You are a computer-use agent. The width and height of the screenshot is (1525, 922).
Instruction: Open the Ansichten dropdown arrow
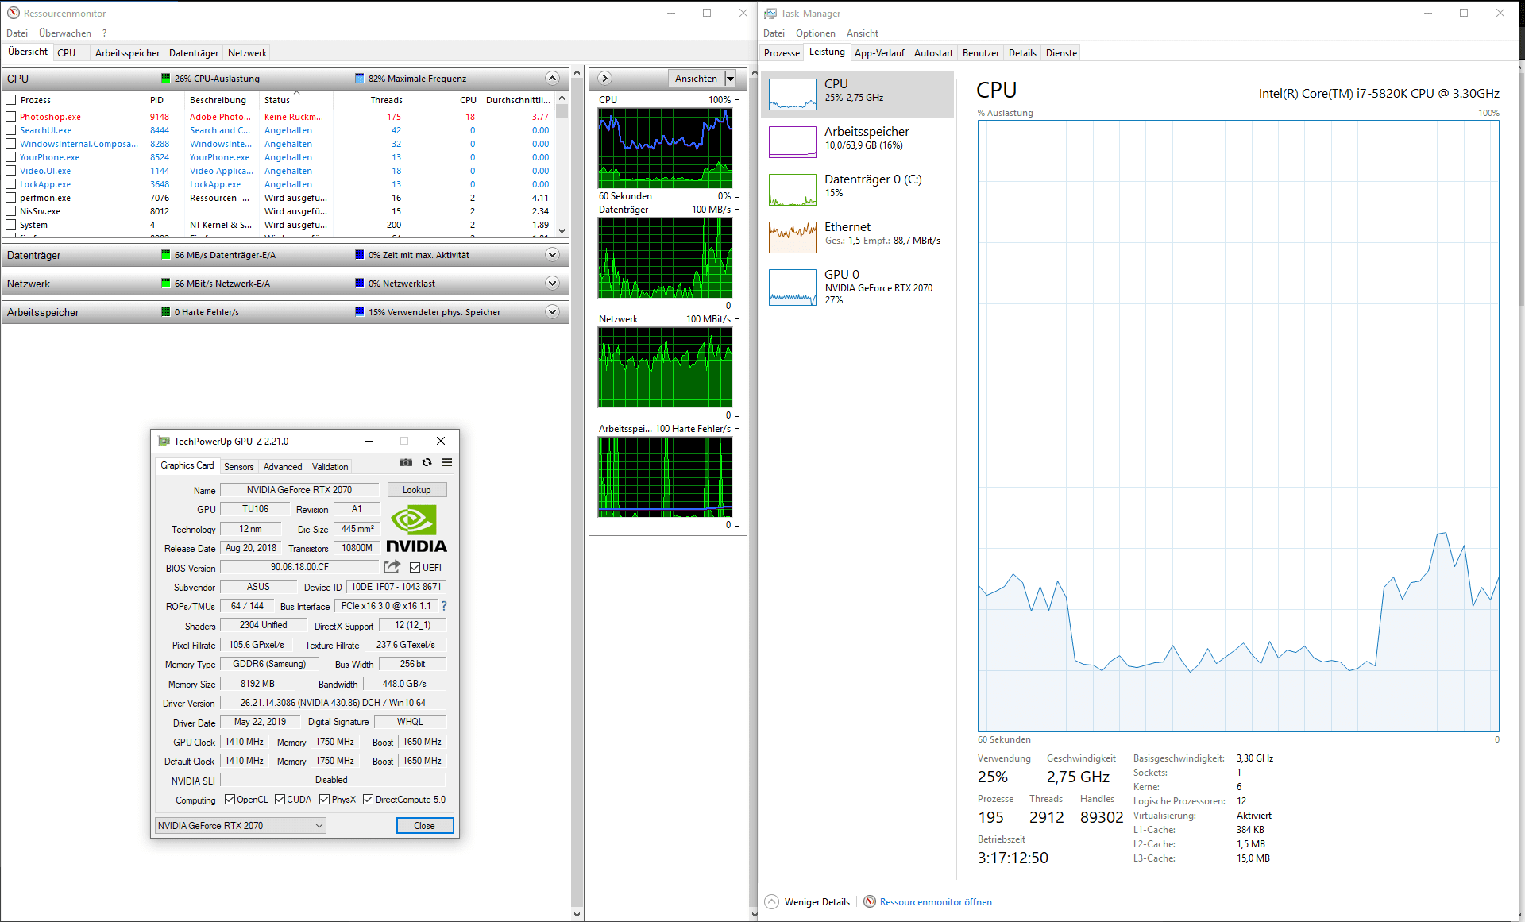pyautogui.click(x=730, y=78)
